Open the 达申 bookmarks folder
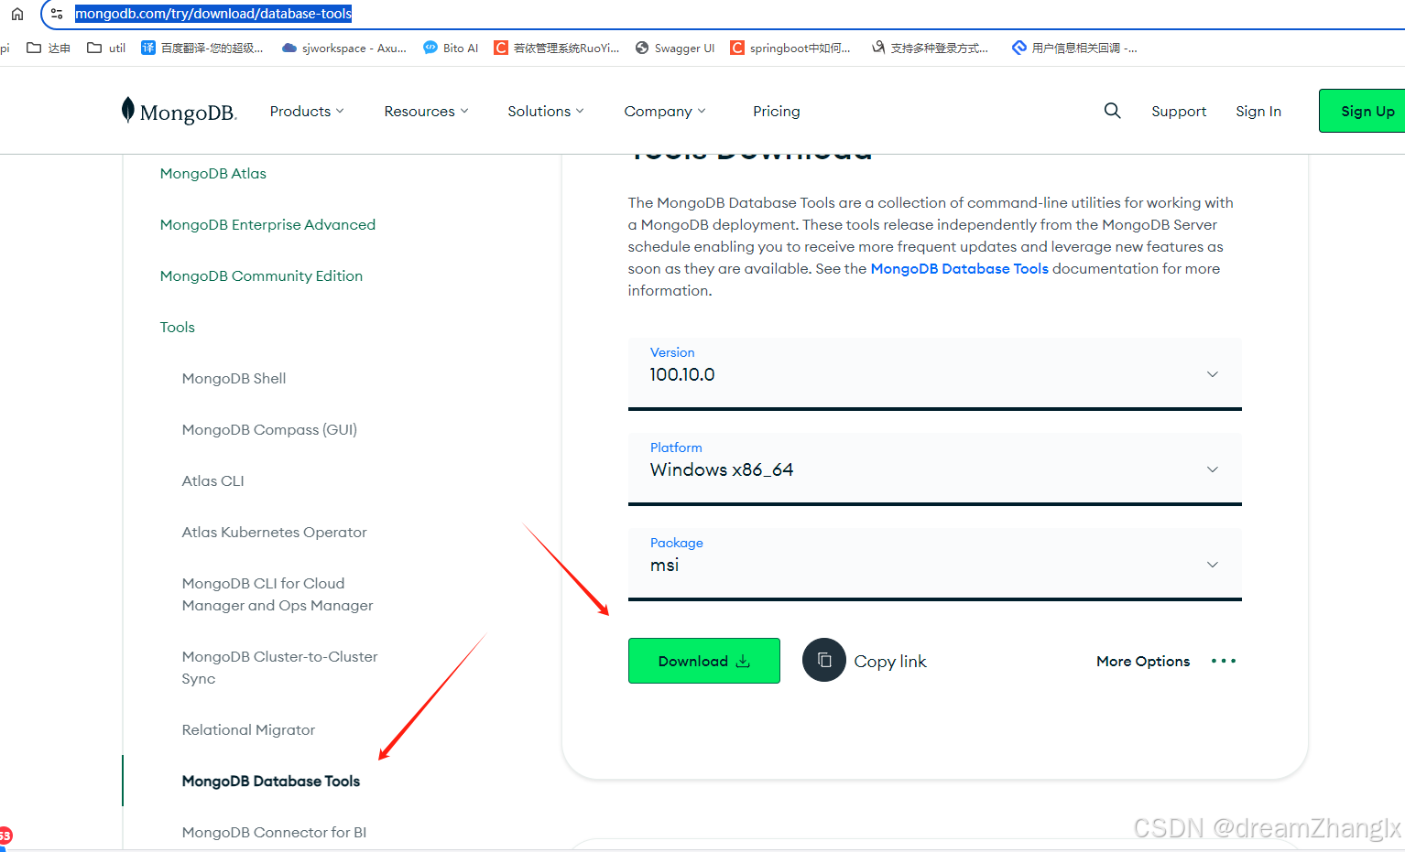The width and height of the screenshot is (1405, 852). point(49,49)
